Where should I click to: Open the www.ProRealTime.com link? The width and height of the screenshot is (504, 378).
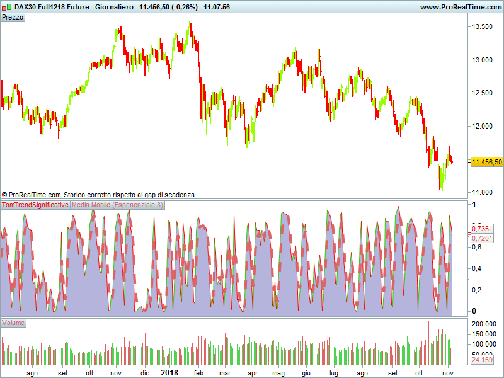click(x=462, y=7)
